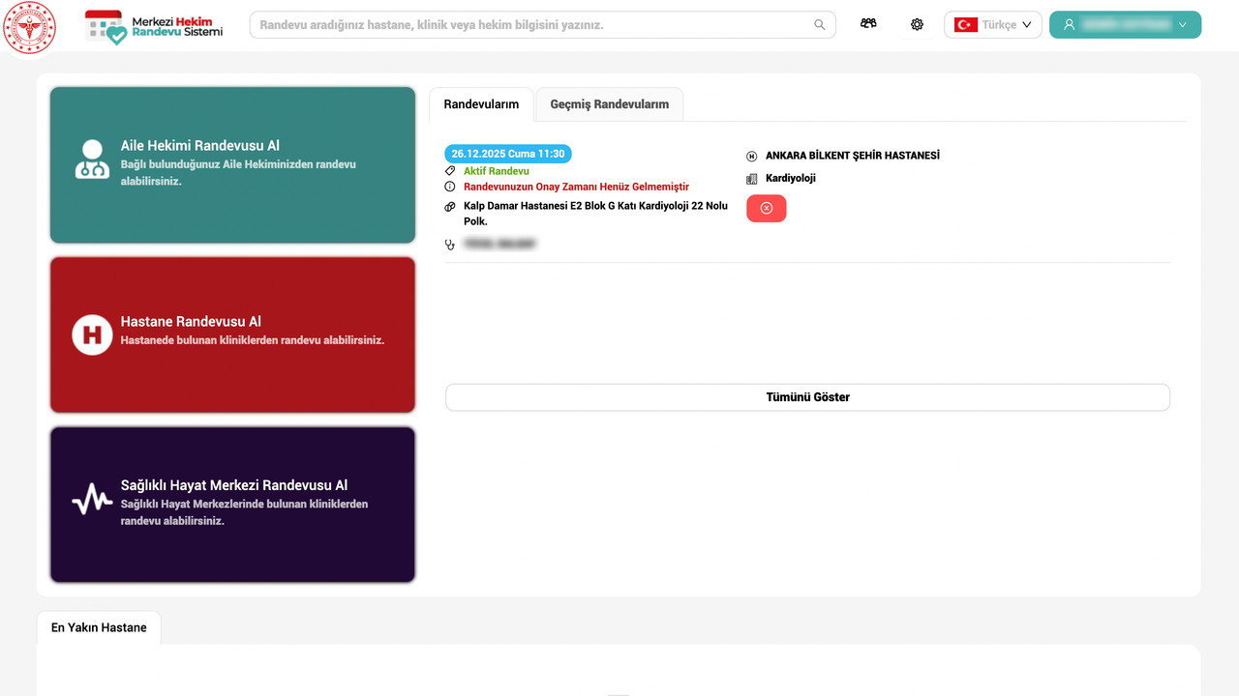Click the heartbeat pulse icon

[x=92, y=500]
